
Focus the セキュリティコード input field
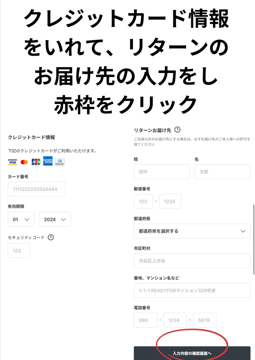[x=19, y=250]
